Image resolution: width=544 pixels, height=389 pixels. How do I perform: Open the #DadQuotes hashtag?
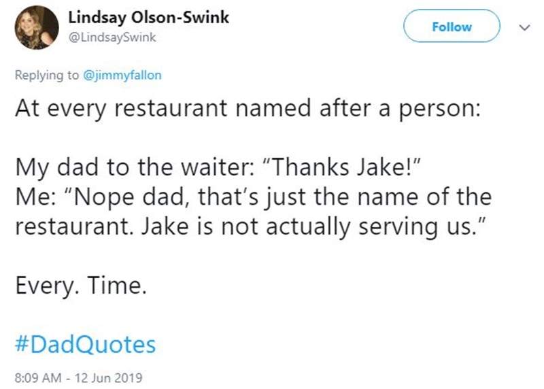coord(85,344)
